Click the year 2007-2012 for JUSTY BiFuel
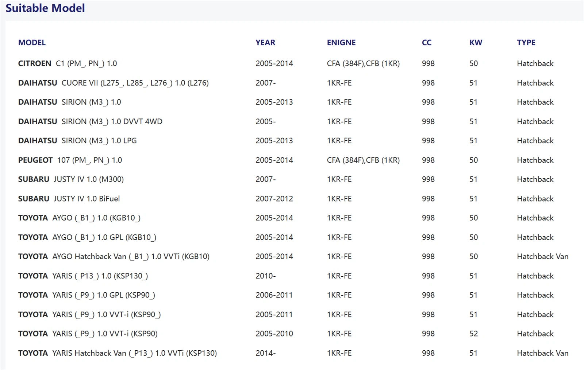The width and height of the screenshot is (584, 370). pyautogui.click(x=274, y=199)
